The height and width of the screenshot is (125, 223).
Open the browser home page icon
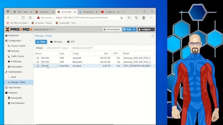point(30,18)
